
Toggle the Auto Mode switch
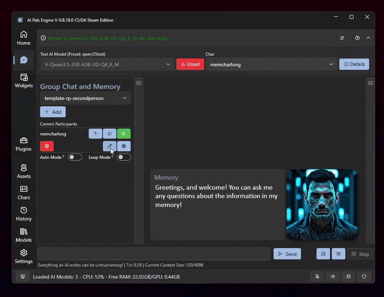pos(74,157)
